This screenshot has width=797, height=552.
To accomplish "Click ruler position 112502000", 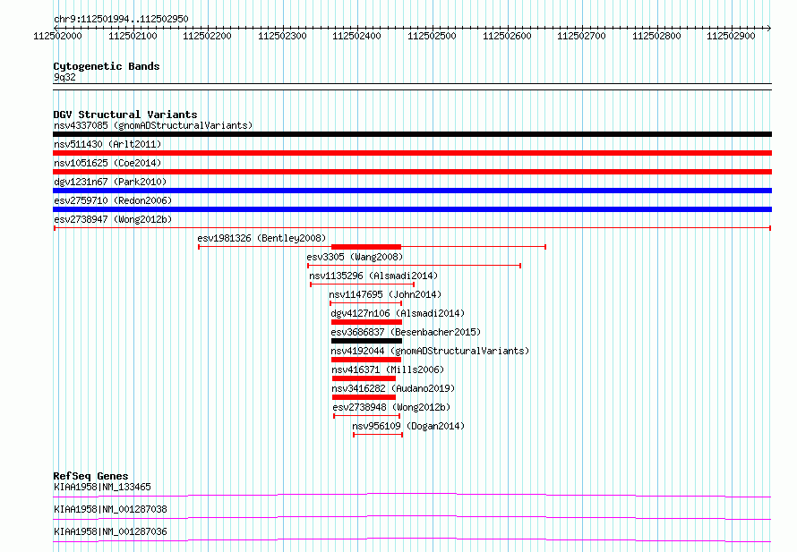I will click(x=57, y=36).
